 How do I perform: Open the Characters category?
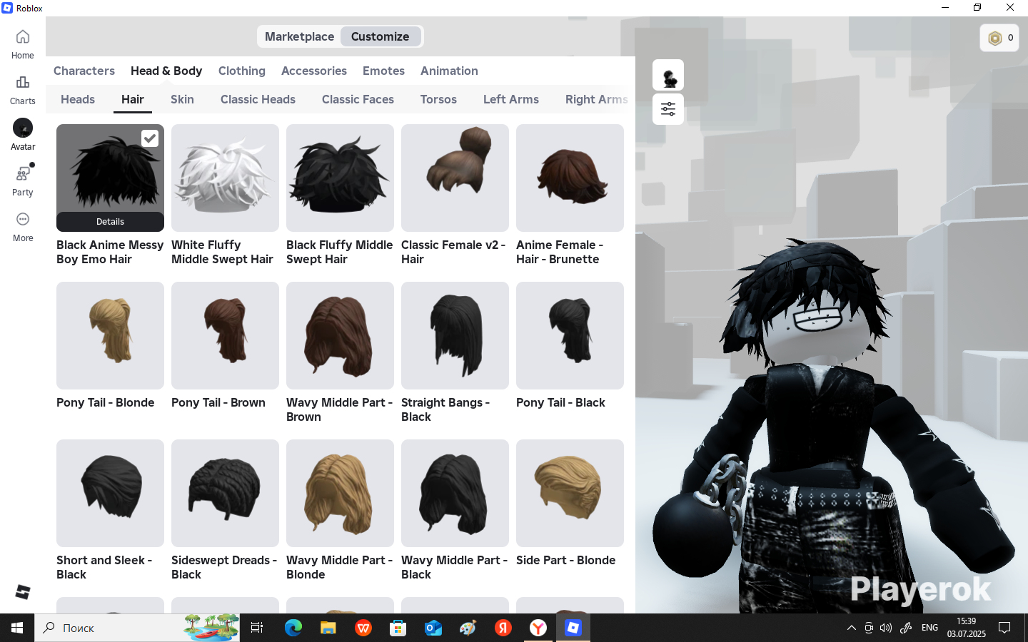click(84, 71)
